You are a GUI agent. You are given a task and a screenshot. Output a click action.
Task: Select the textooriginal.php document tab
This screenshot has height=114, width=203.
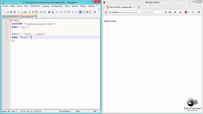click(28, 16)
